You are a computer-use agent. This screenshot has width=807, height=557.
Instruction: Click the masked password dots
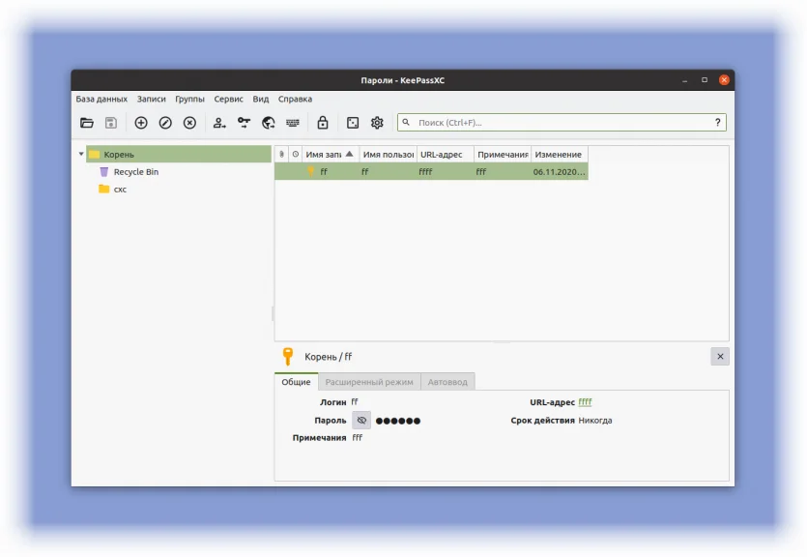pos(398,421)
